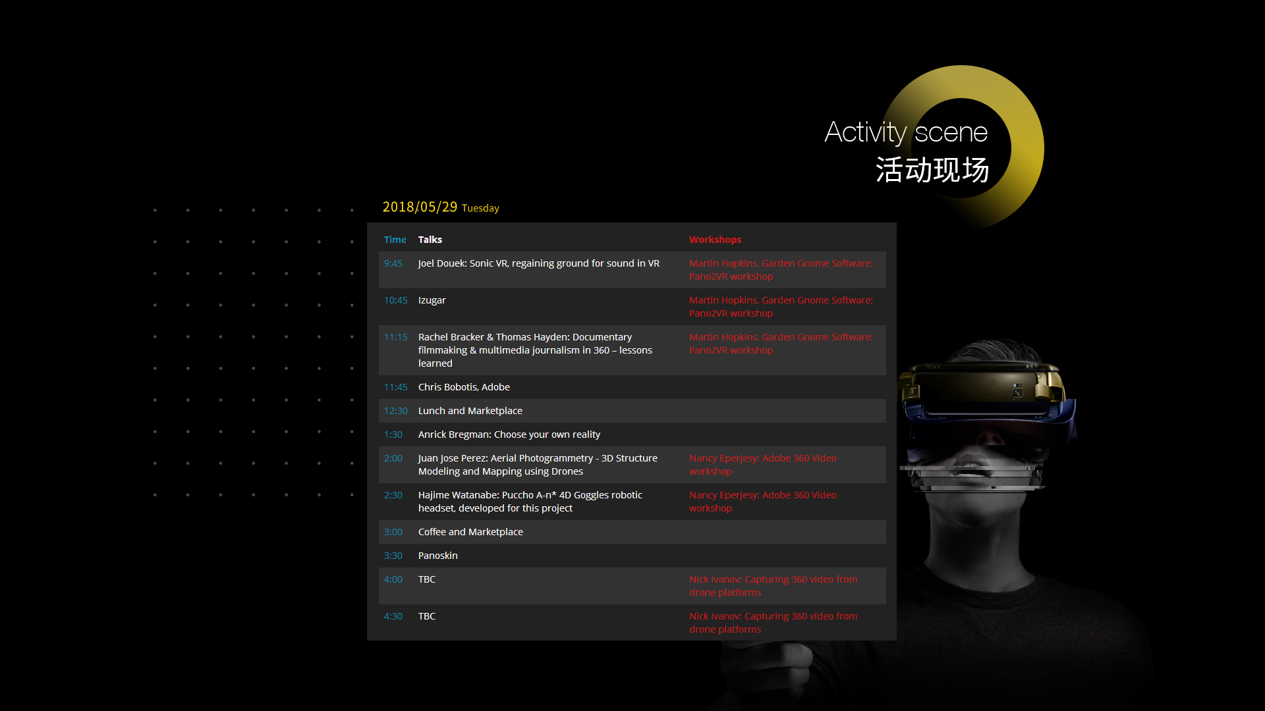Select the date 2018/05/29 Tuesday

pos(441,207)
